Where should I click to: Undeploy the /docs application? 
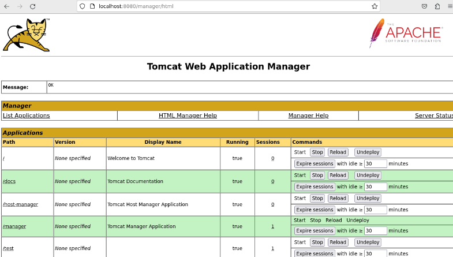[x=368, y=175]
